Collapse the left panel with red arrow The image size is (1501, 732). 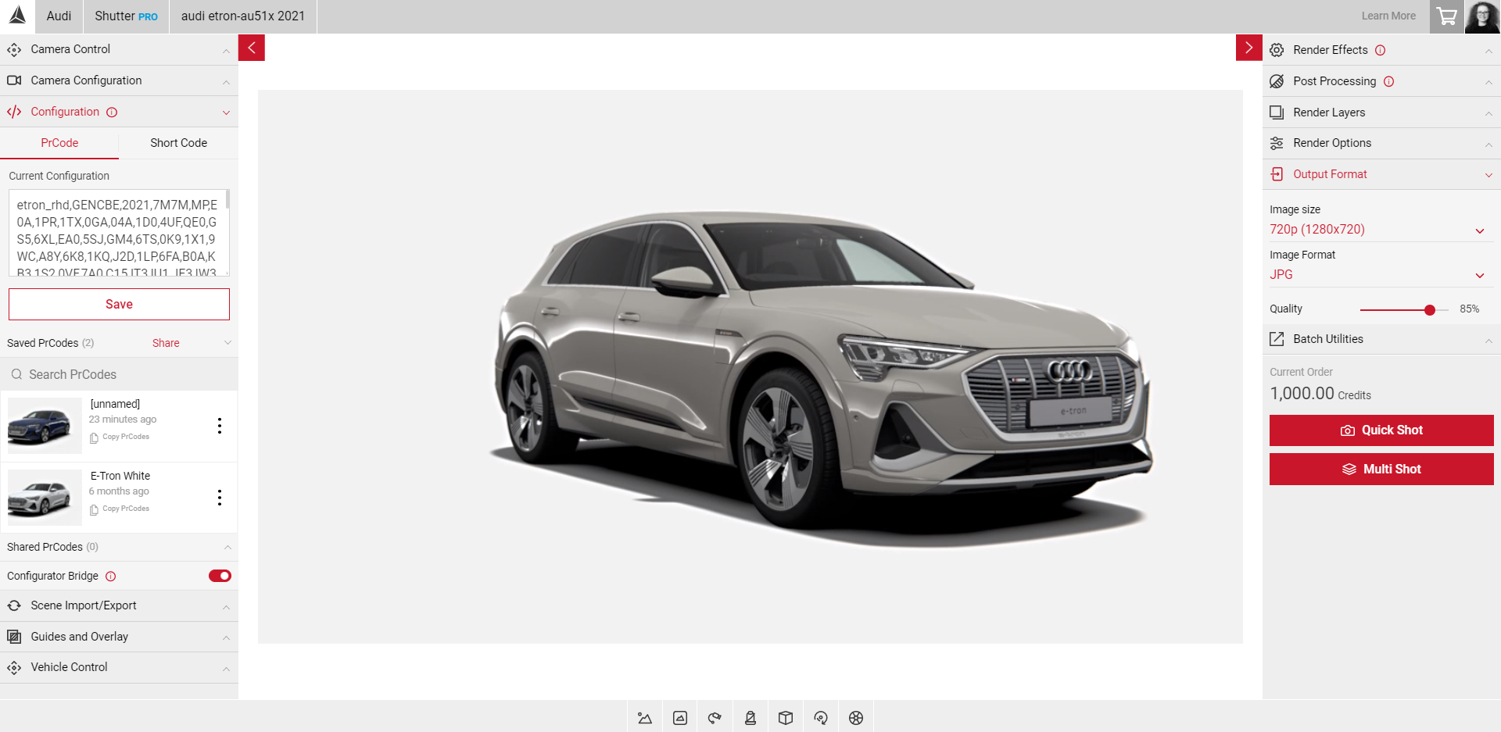[x=252, y=48]
